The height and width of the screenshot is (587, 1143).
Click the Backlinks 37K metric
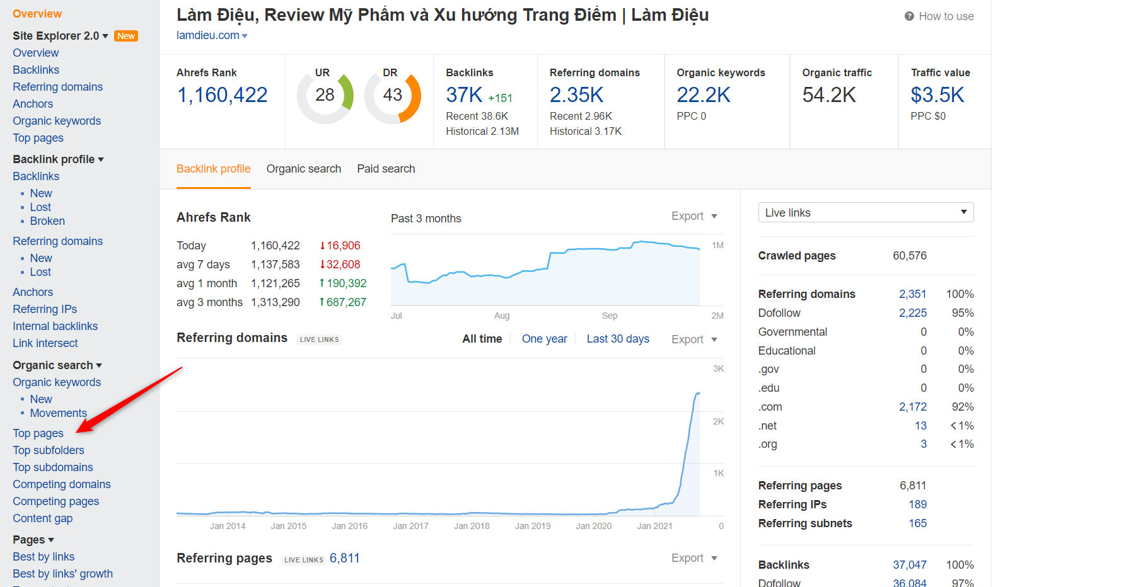464,95
